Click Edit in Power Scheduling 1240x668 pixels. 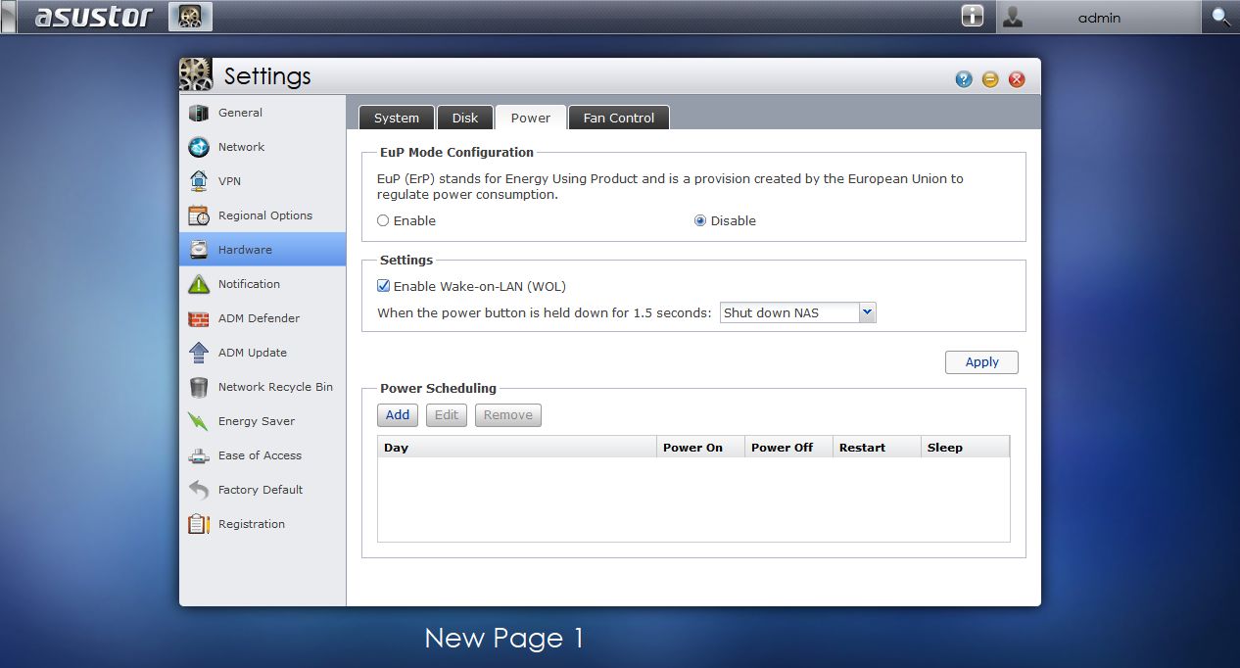(447, 415)
